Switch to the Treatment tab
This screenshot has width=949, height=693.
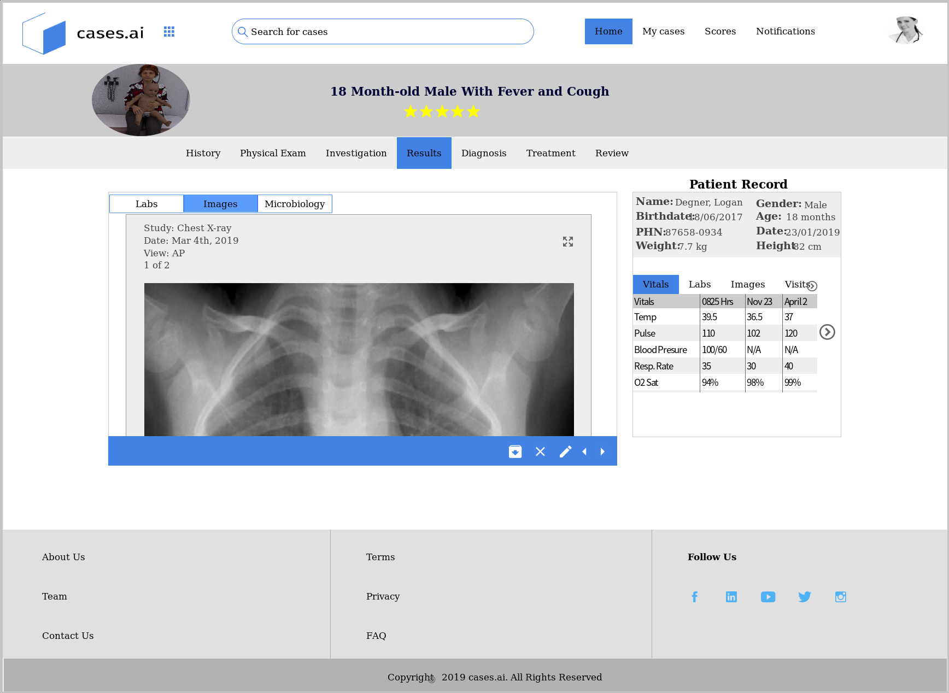tap(550, 153)
